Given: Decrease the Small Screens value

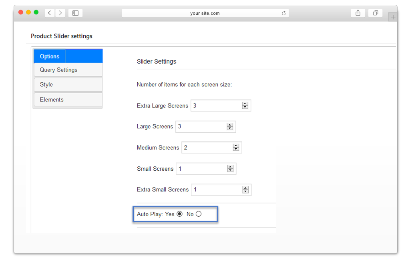Looking at the screenshot, I should pyautogui.click(x=230, y=170).
